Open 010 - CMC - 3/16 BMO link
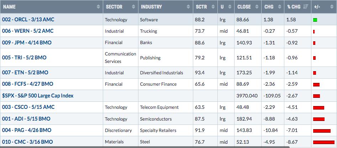This screenshot has height=148, width=337. [27, 142]
